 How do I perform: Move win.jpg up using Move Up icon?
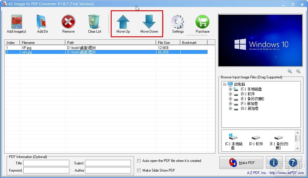[123, 21]
